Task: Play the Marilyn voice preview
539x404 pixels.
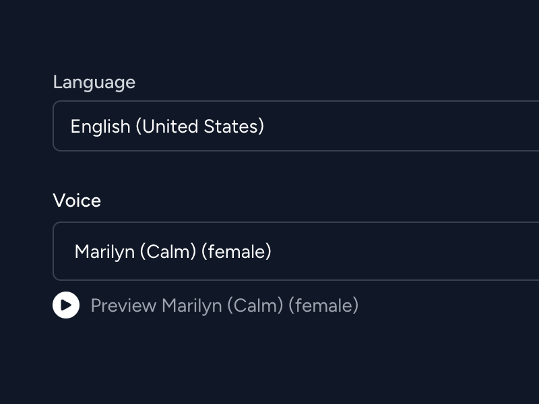Action: [66, 305]
